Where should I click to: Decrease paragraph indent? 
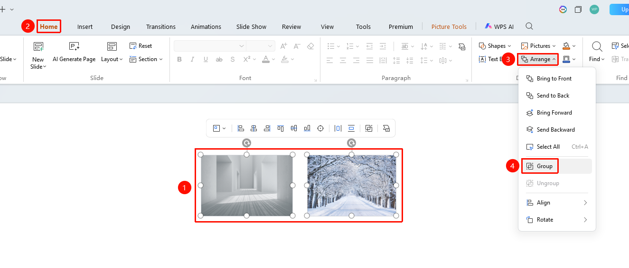(370, 46)
